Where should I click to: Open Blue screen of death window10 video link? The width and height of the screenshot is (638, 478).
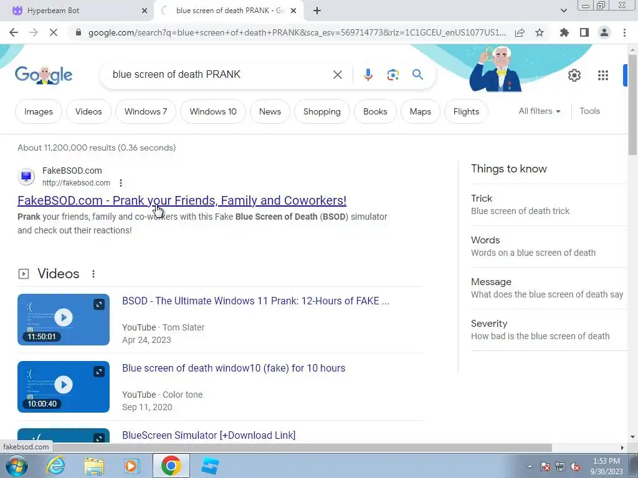(234, 368)
